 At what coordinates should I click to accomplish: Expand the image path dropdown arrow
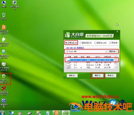pos(106,52)
